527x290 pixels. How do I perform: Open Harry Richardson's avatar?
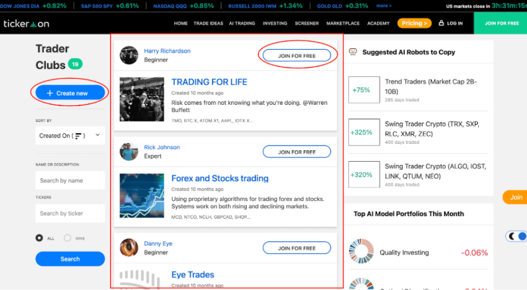[129, 55]
